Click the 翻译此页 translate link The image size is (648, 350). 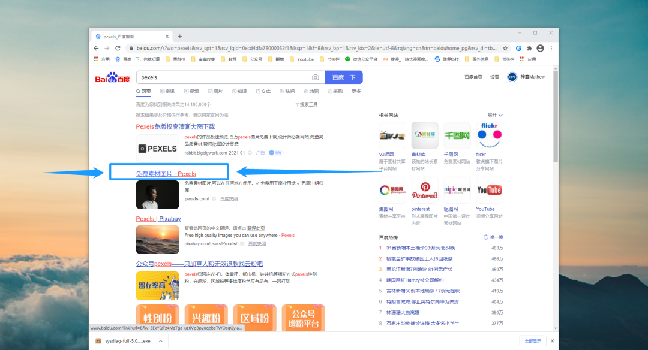click(x=256, y=228)
